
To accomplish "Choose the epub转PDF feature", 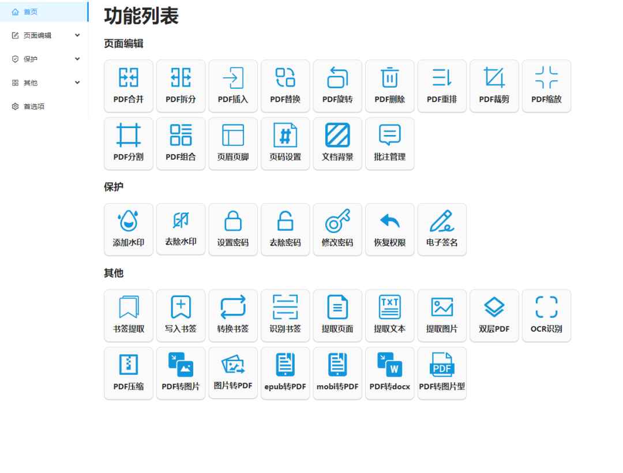I will 286,373.
